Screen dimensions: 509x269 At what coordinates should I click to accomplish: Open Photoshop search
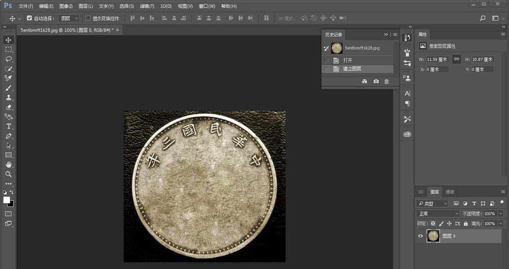(483, 18)
